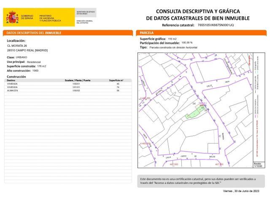This screenshot has width=270, height=202.
Task: Click the '4.466.350' coordinate label on map
Action: [145, 98]
